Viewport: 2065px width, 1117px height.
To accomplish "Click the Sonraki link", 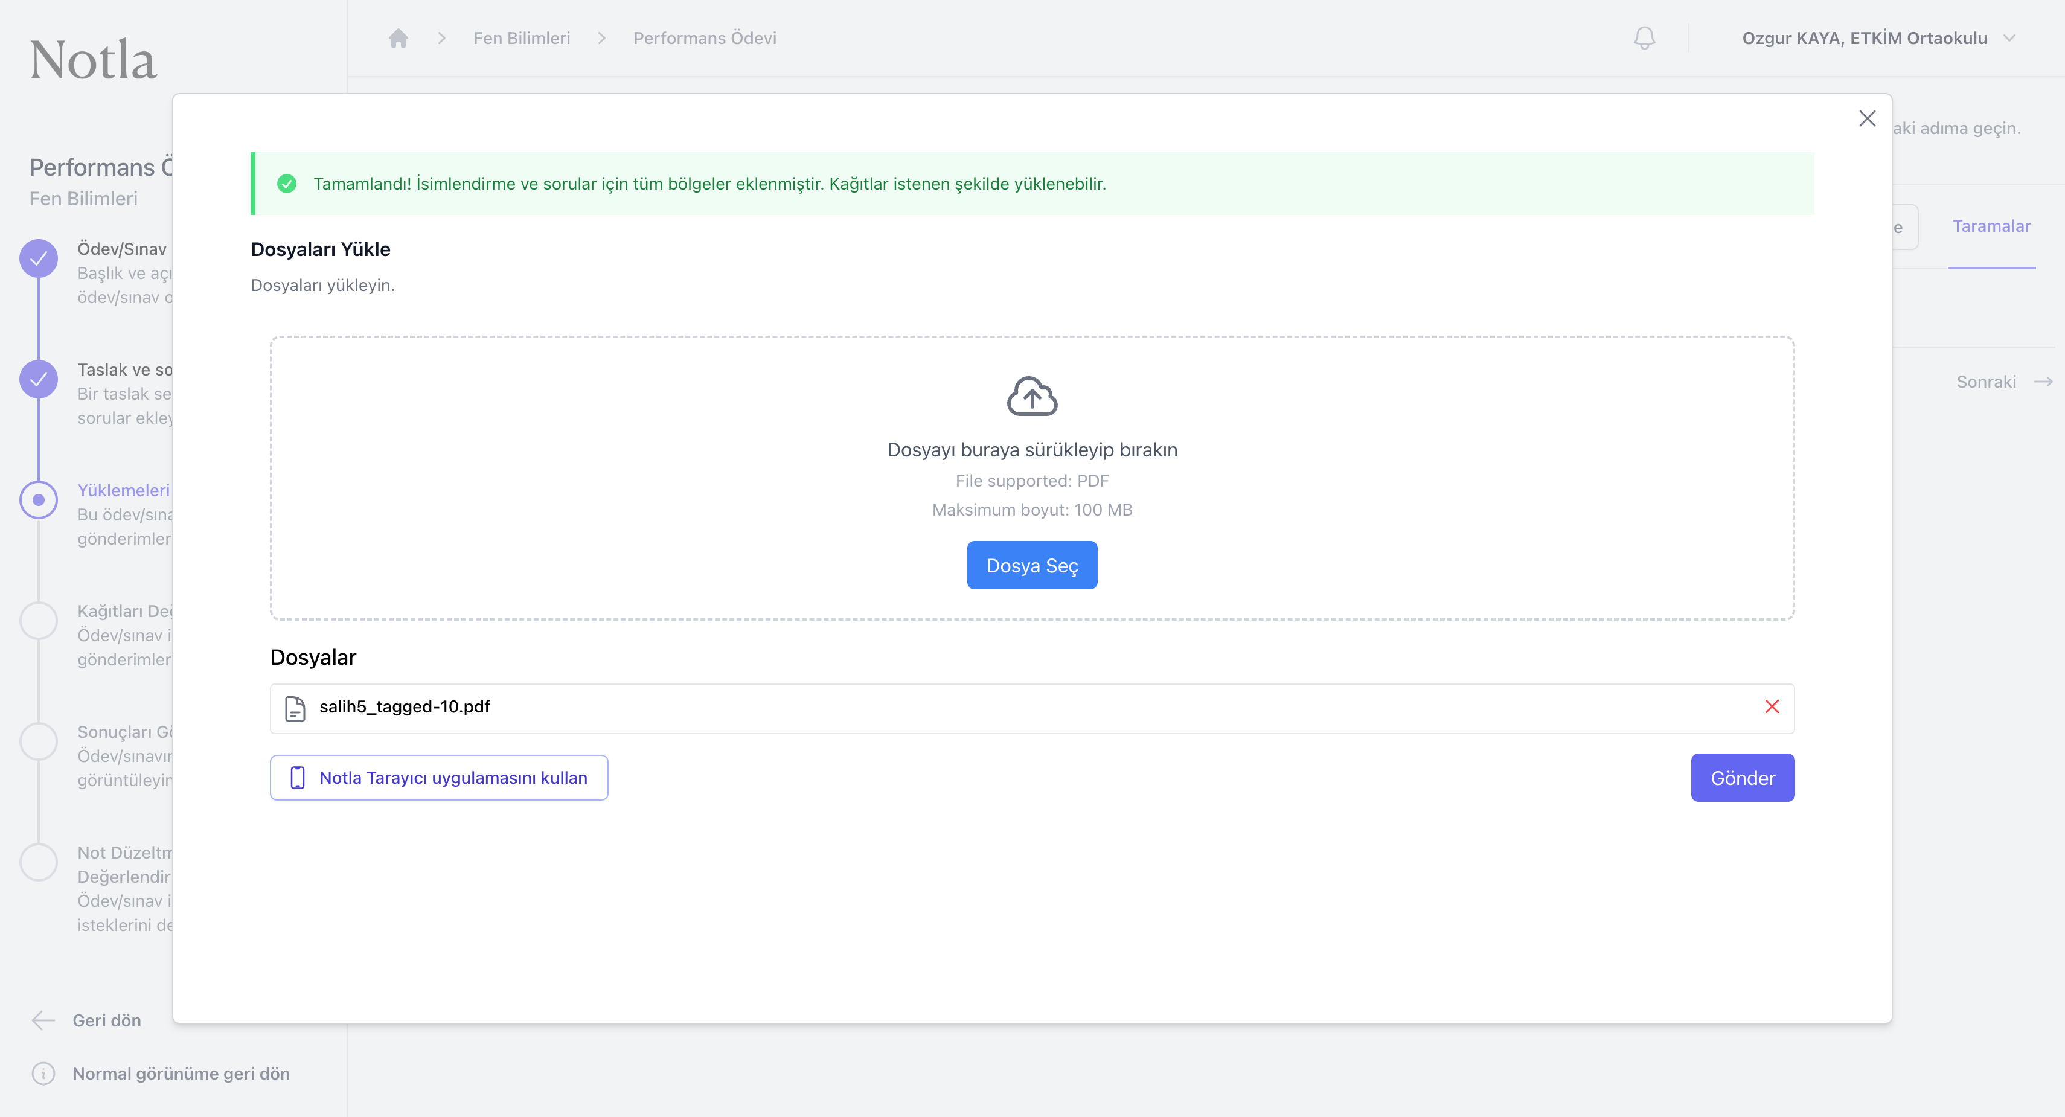I will (1987, 382).
